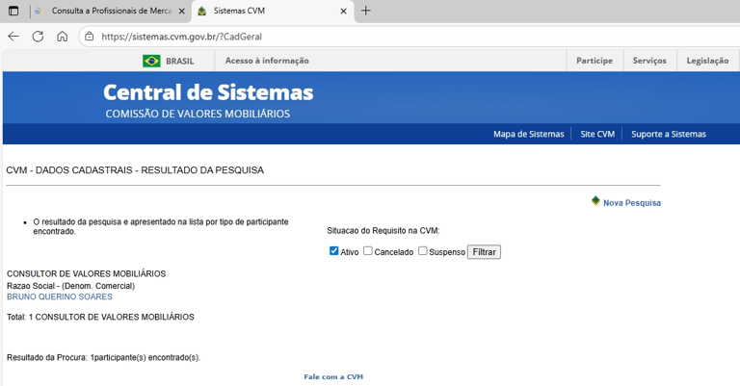Screen dimensions: 740x386
Task: Open Suporte a Sistemas
Action: coord(669,134)
